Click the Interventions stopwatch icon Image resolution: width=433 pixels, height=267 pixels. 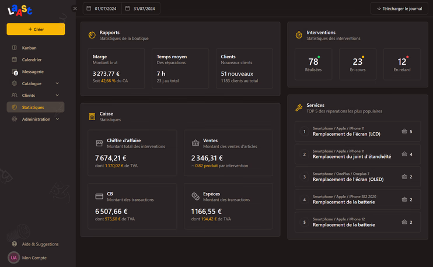pyautogui.click(x=299, y=35)
